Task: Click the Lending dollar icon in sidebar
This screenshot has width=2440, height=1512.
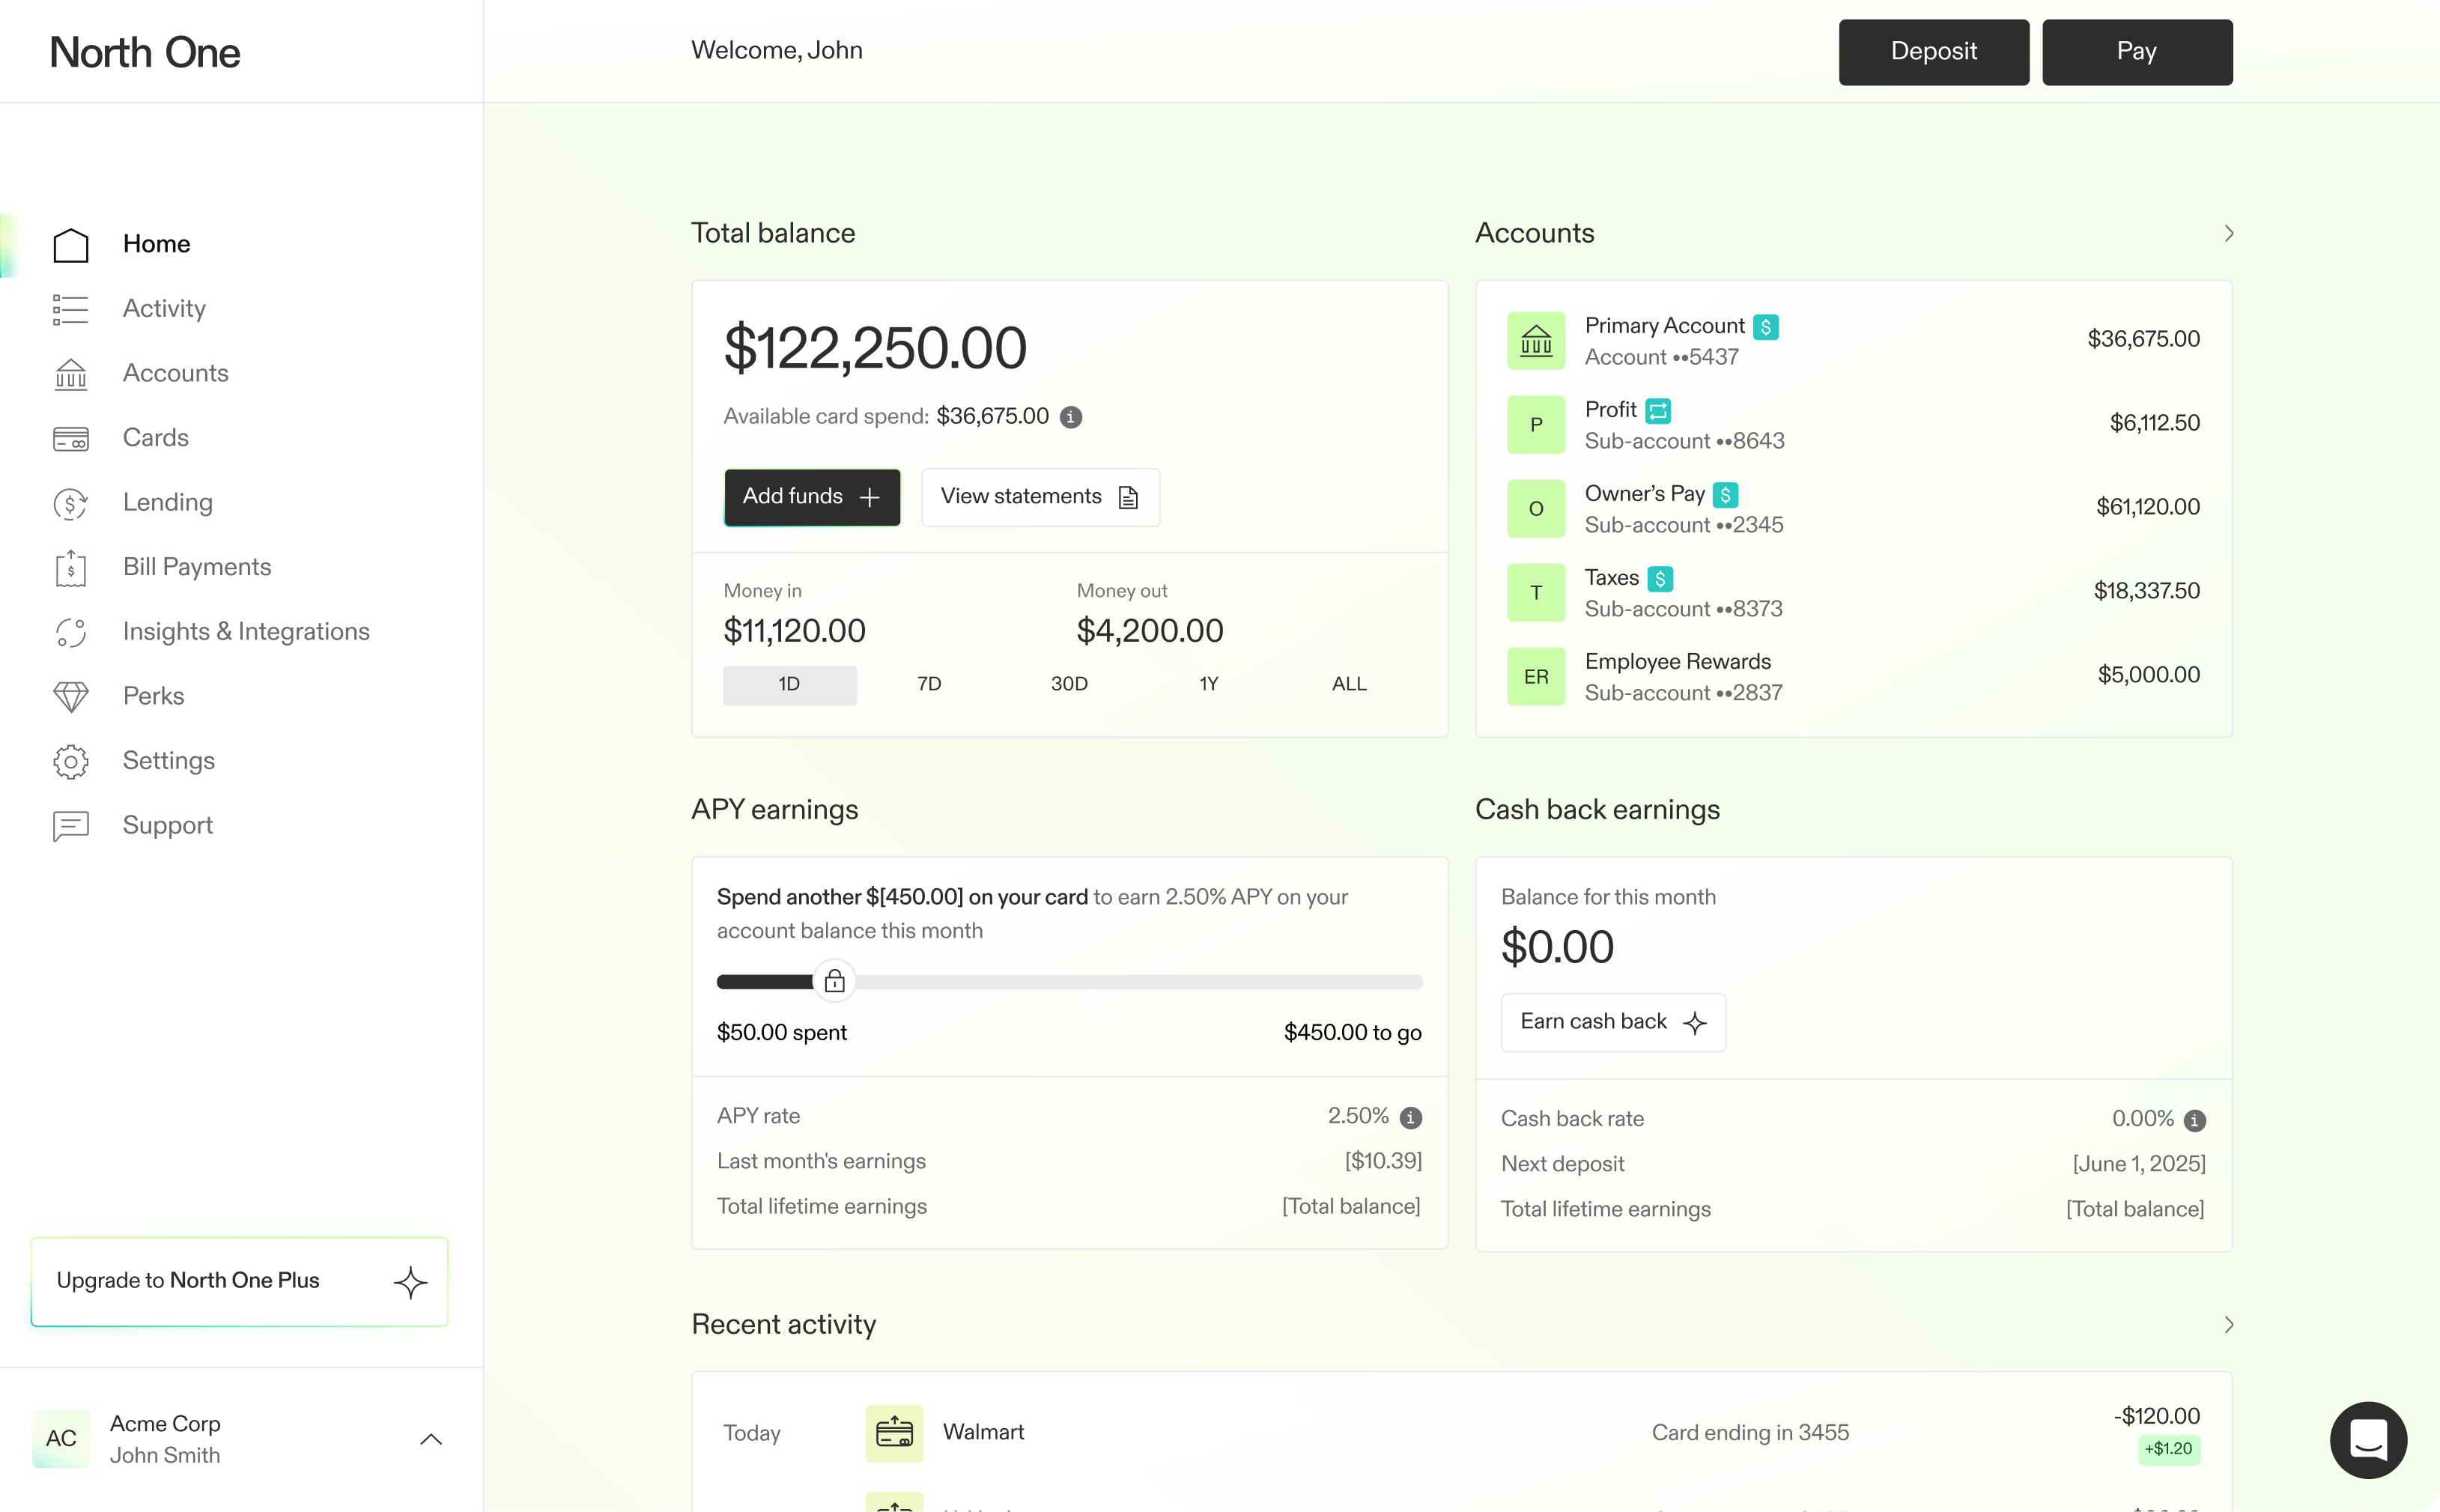Action: (x=70, y=503)
